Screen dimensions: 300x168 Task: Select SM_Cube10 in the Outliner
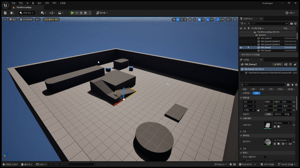266,38
